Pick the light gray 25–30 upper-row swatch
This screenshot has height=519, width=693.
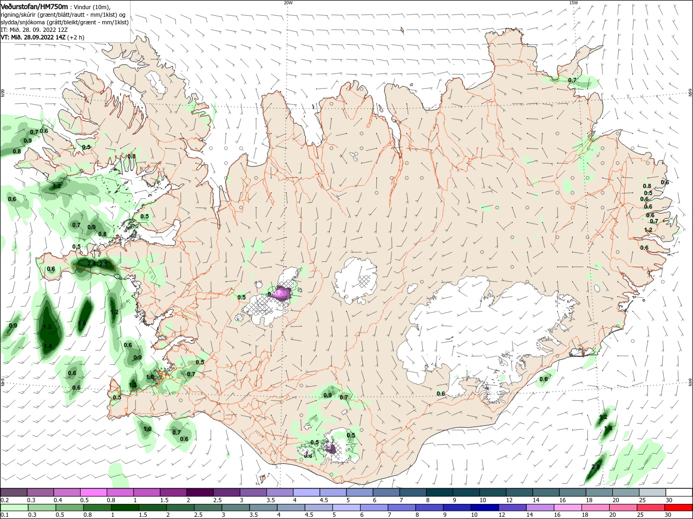coord(652,493)
